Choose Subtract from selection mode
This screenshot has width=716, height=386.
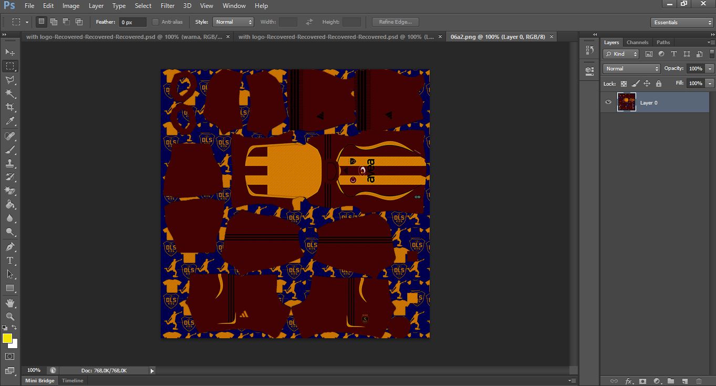click(x=66, y=22)
